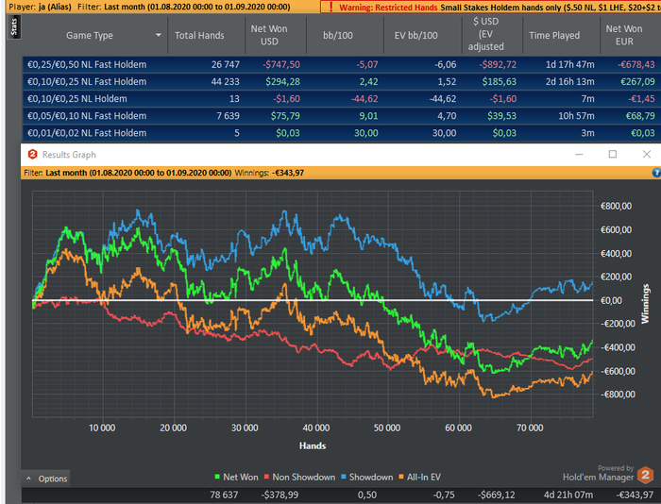The width and height of the screenshot is (661, 504).
Task: Toggle the Showdown blue legend marker
Action: click(x=343, y=477)
